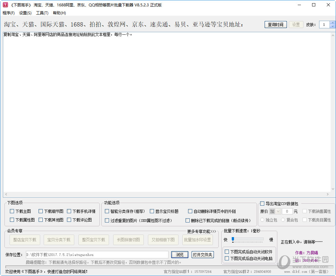Click the 正在载入中，请稍等 status text
The height and width of the screenshot is (276, 336).
302,242
